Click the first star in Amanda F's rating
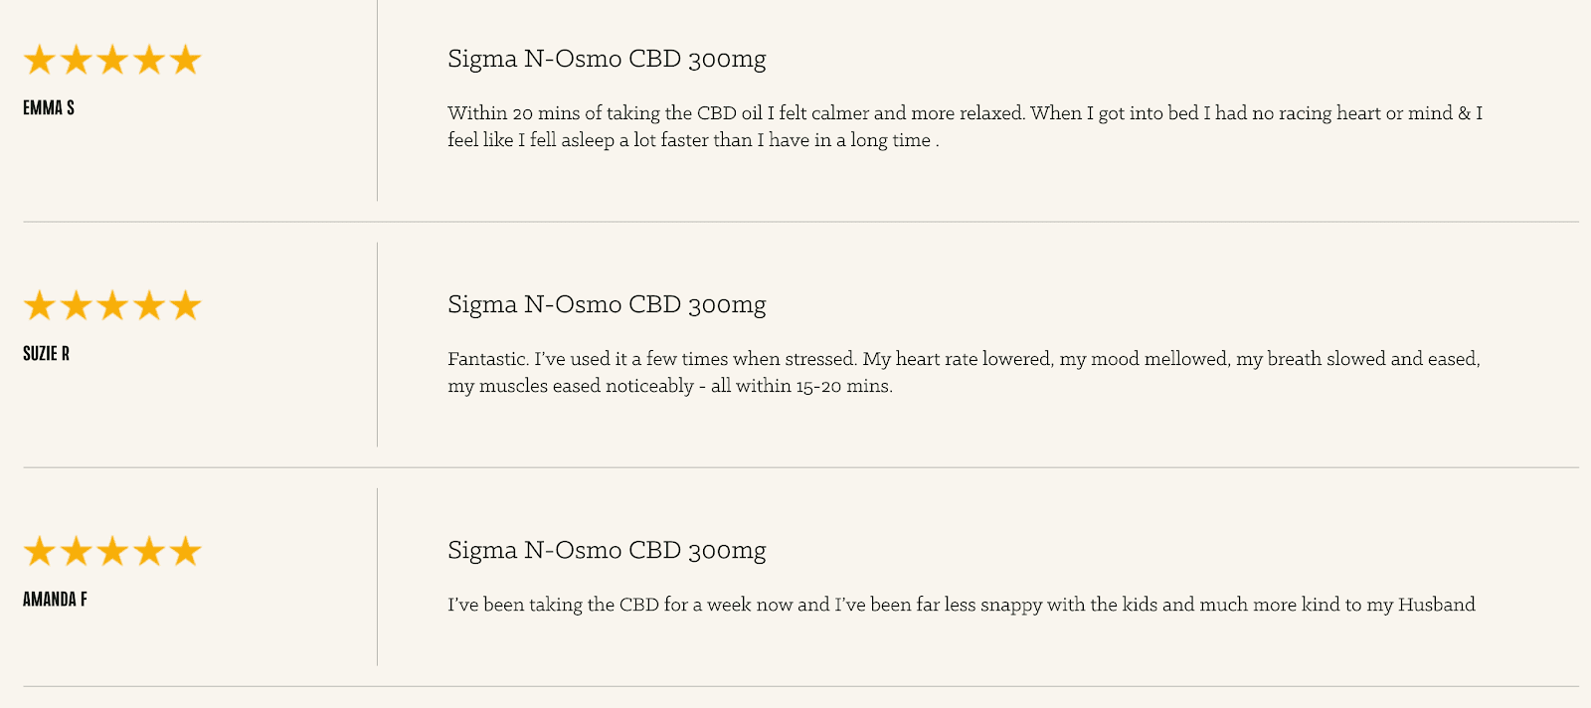Viewport: 1591px width, 708px height. (x=40, y=552)
